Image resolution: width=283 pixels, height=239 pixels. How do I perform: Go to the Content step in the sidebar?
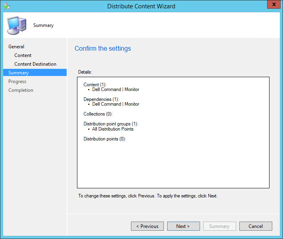(23, 55)
